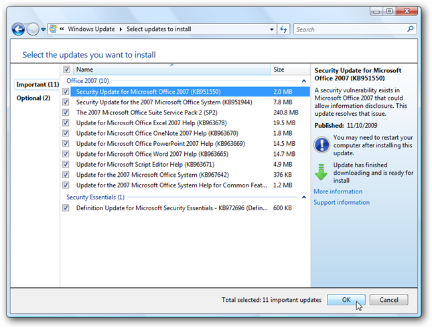Click the magnifier search icon
This screenshot has height=328, width=432.
[x=411, y=29]
